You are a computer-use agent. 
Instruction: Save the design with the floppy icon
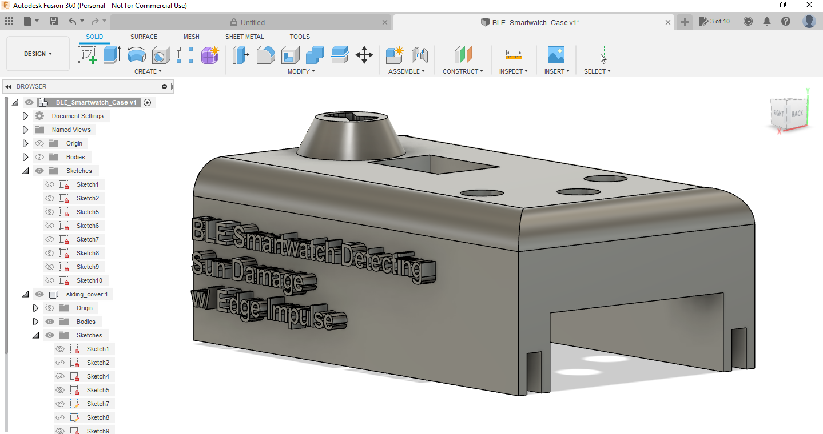pyautogui.click(x=54, y=21)
